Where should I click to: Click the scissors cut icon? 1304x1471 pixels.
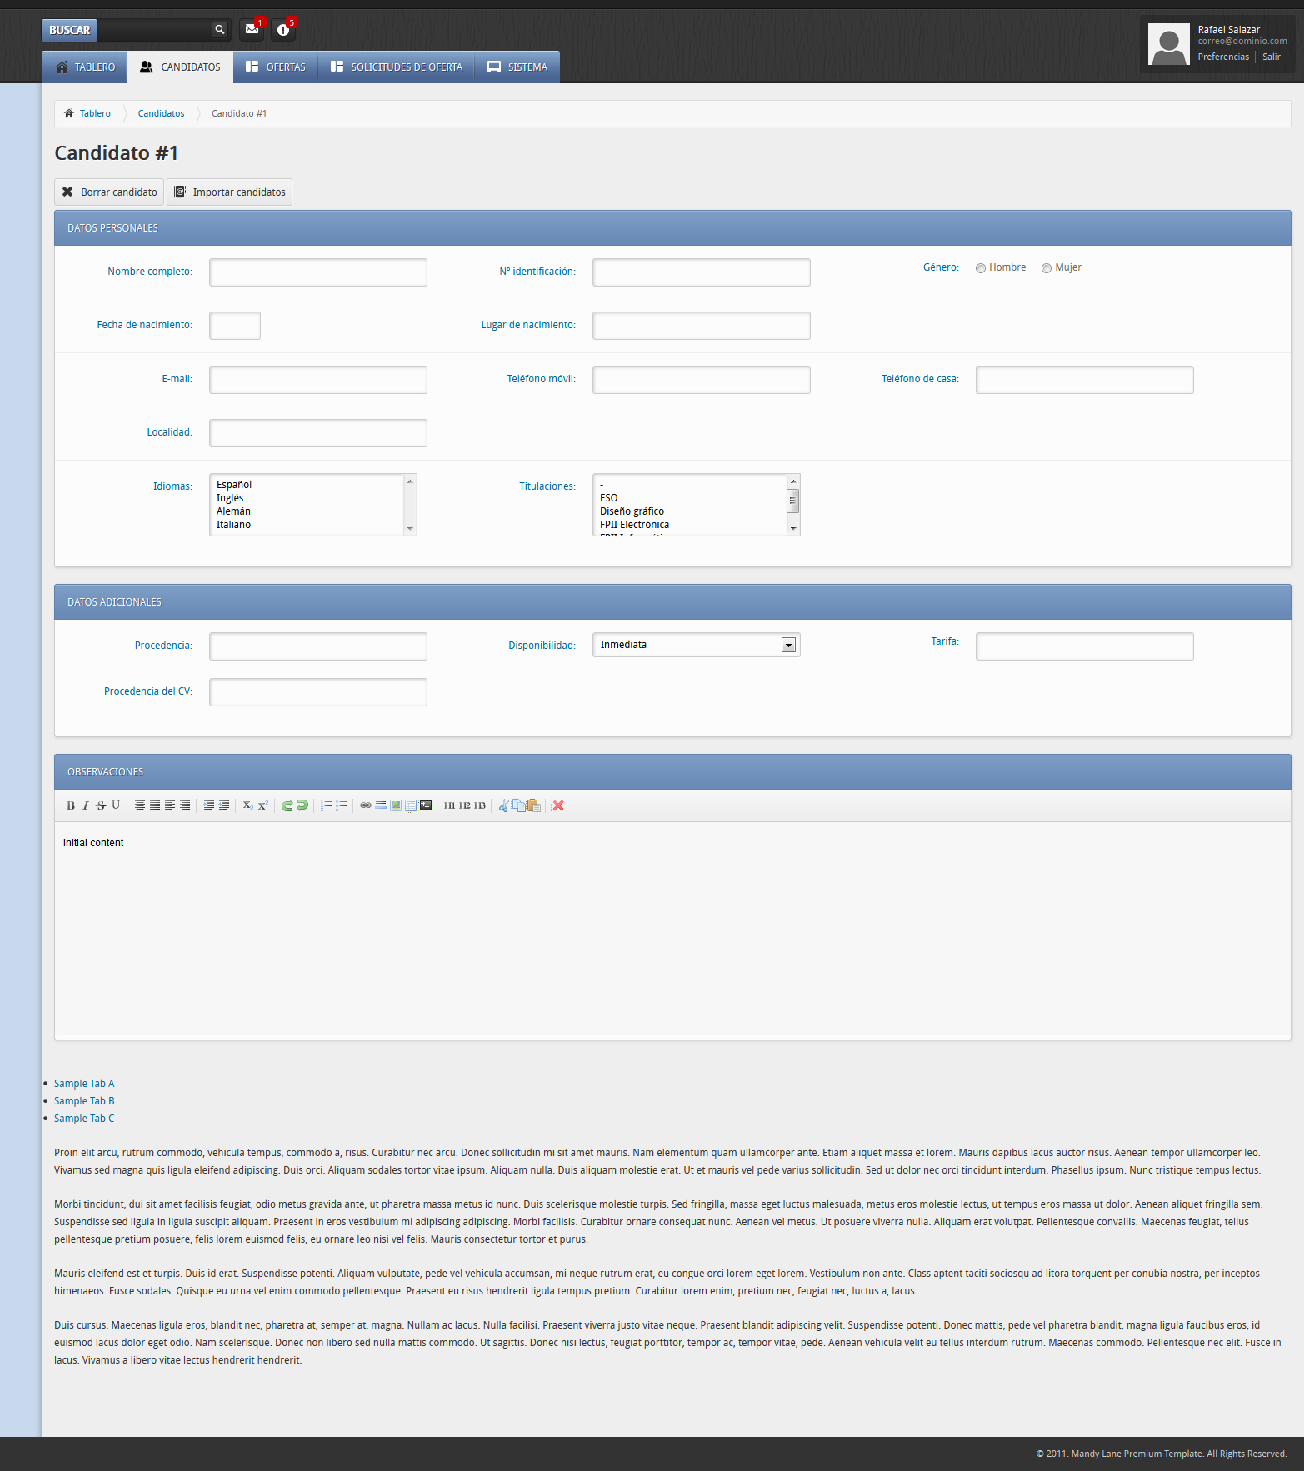coord(503,805)
